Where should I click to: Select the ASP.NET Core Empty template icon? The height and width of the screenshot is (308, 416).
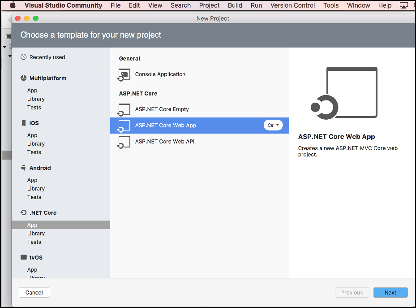tap(124, 110)
